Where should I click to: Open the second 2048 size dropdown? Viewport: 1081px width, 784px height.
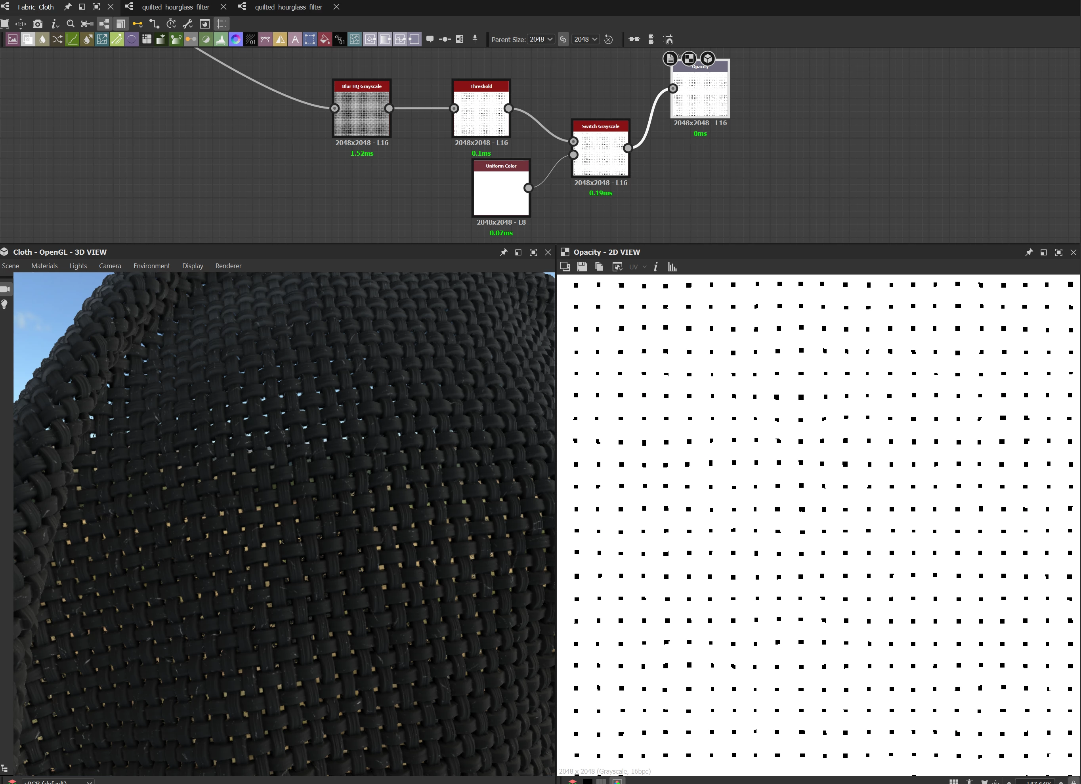click(x=585, y=40)
